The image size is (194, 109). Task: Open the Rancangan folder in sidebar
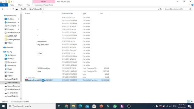tap(13, 39)
